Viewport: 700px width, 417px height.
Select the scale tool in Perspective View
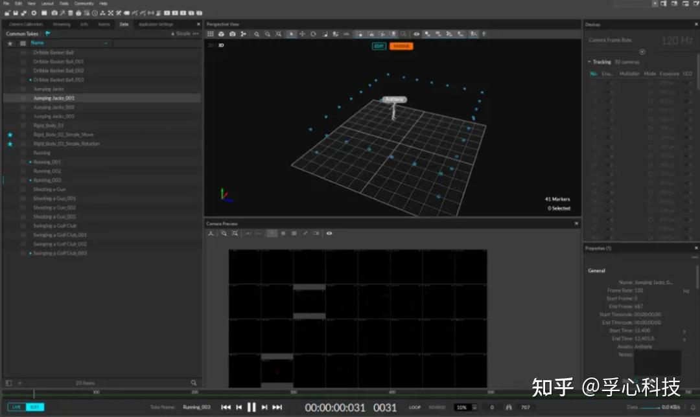tap(325, 34)
